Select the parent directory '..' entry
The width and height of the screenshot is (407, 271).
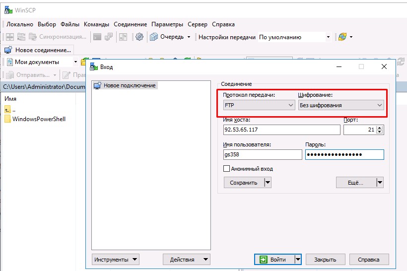point(10,110)
